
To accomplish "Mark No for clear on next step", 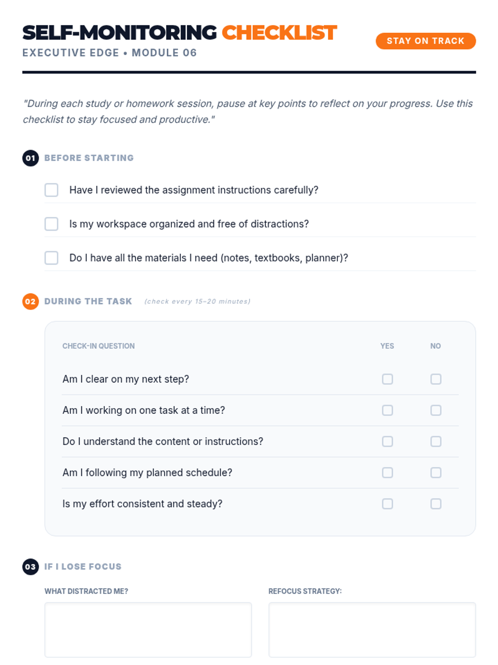I will [436, 379].
